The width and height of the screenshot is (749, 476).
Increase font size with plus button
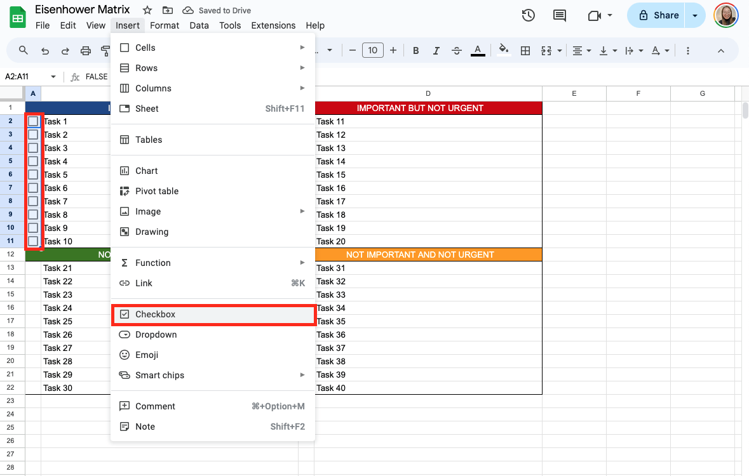click(393, 51)
